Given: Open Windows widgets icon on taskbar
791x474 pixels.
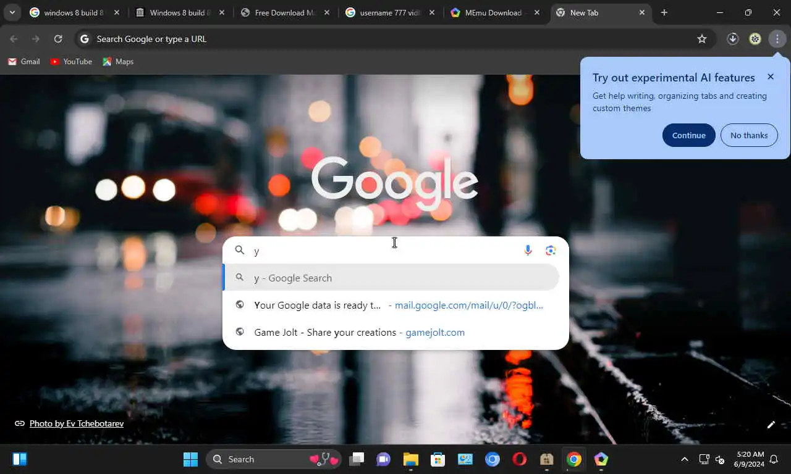Looking at the screenshot, I should [20, 459].
